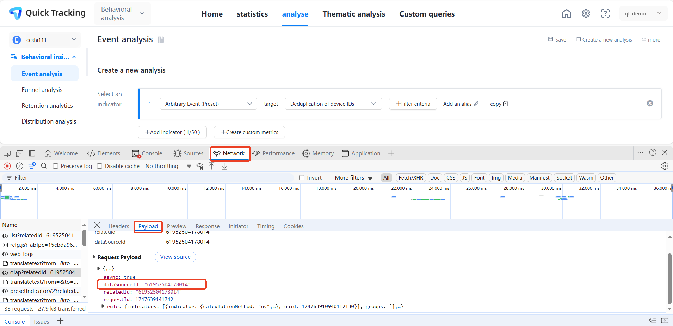
Task: Click the book icon beside Event analysis title
Action: [161, 39]
